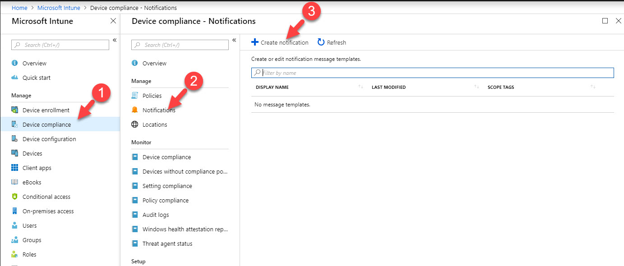624x266 pixels.
Task: Click the Device compliance menu search box
Action: click(x=180, y=45)
